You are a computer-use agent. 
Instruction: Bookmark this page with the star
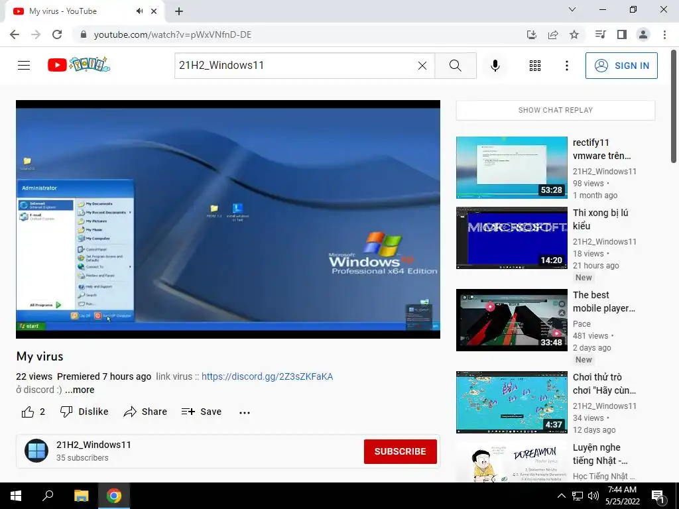pos(574,34)
